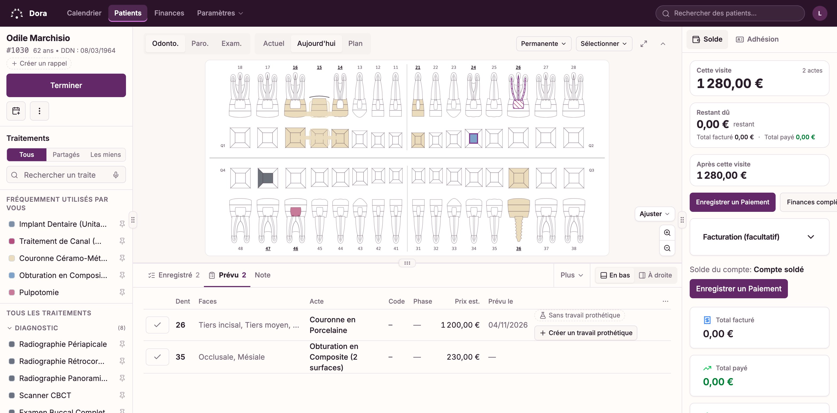Switch treatment filter to Partagés
Viewport: 837px width, 413px height.
(66, 155)
